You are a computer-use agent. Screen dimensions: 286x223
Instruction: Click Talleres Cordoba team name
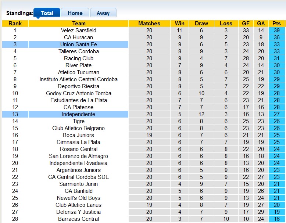[78, 51]
